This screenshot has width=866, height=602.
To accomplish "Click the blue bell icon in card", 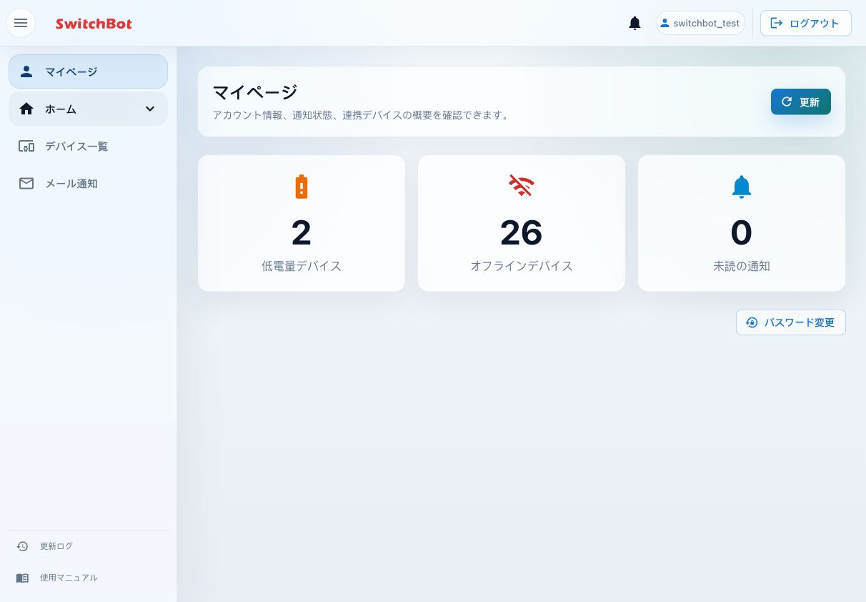I will coord(742,187).
